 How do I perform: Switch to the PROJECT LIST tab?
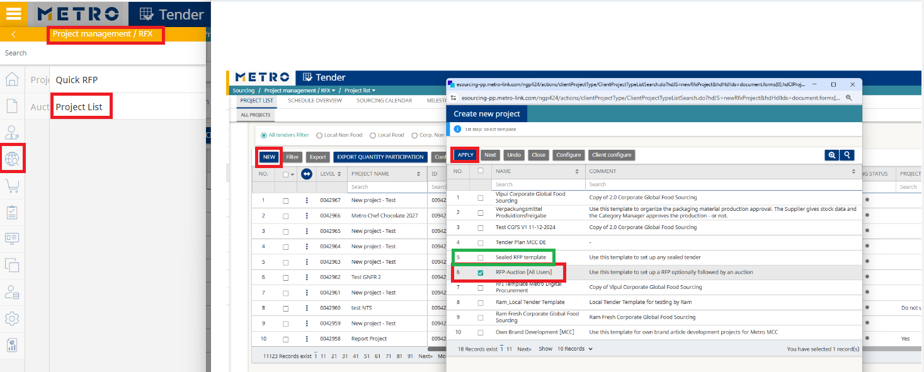coord(257,101)
